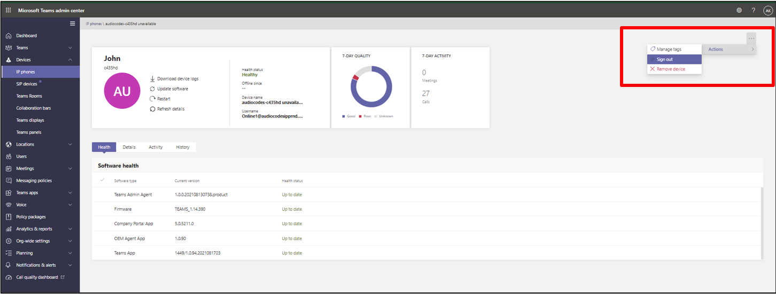Select Sign out from the menu

click(665, 59)
